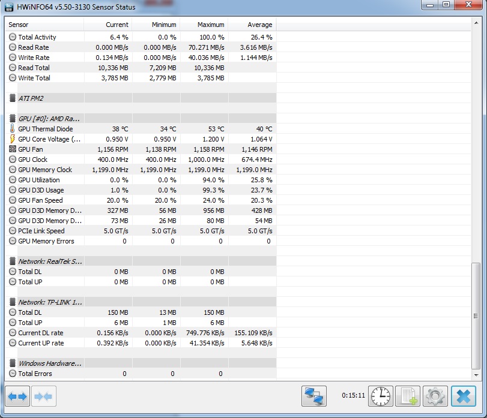Screen dimensions: 487x418
Task: Click the expand layout arrows button
Action: [x=17, y=396]
